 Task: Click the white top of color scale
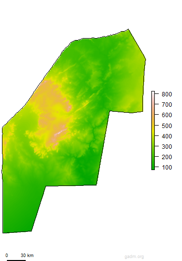[153, 92]
